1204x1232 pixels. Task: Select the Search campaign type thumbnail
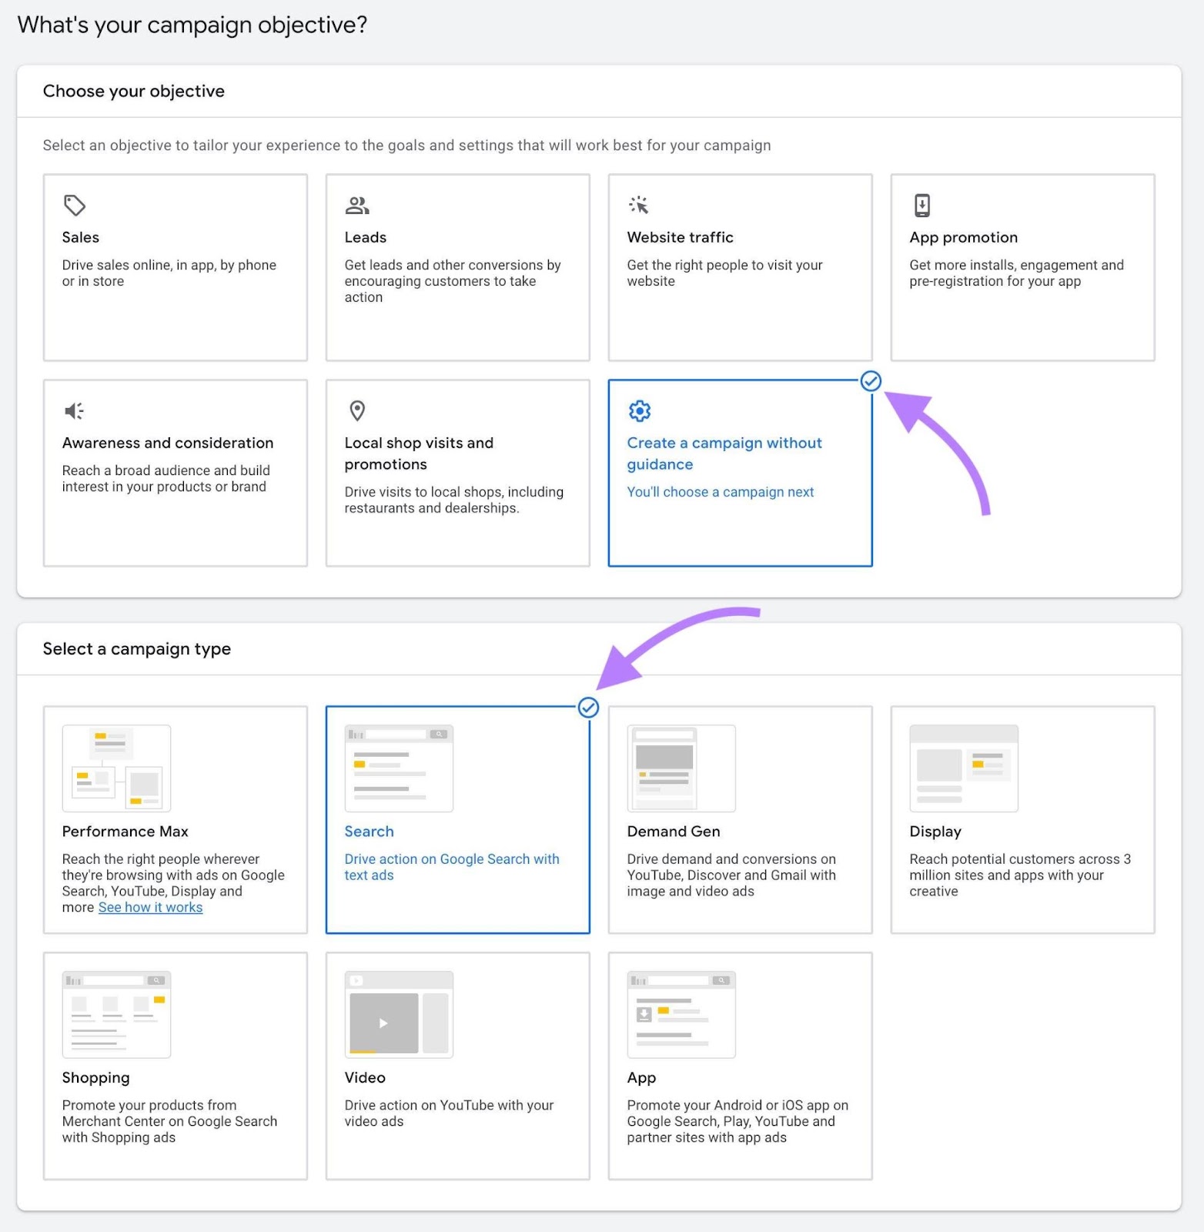click(399, 768)
